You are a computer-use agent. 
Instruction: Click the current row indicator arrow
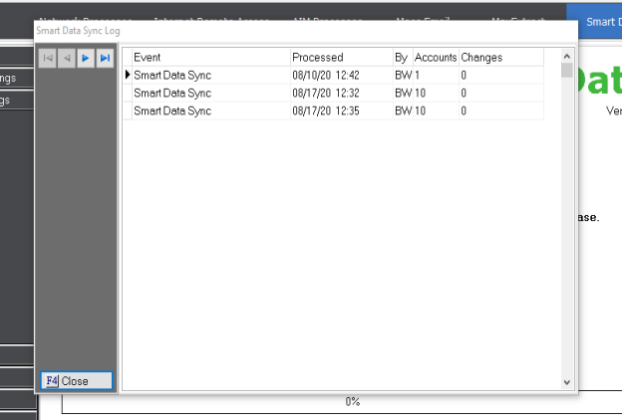point(127,75)
